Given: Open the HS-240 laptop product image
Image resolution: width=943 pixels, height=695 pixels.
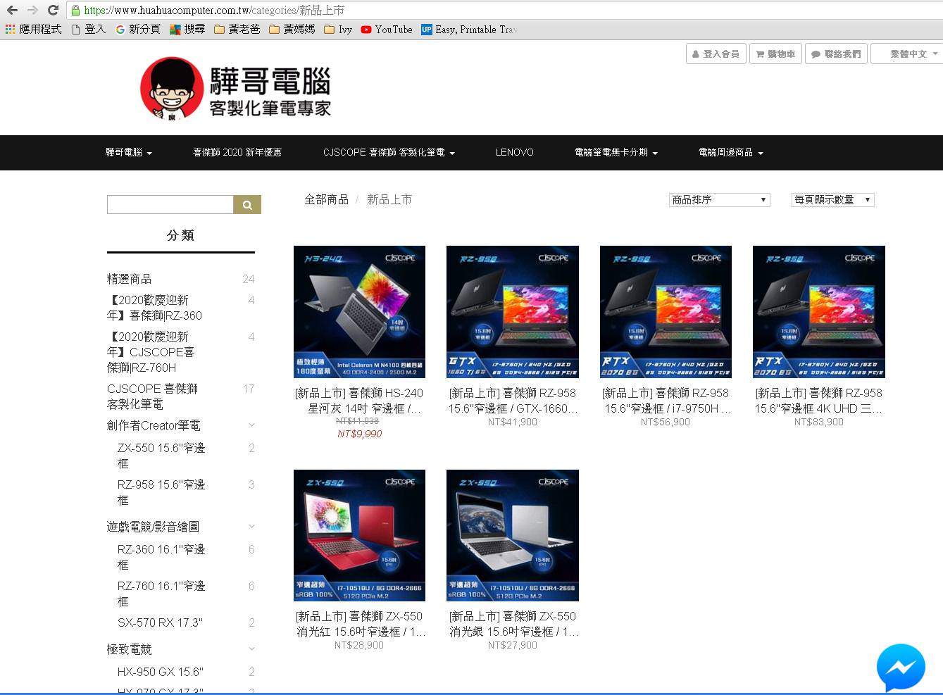Looking at the screenshot, I should tap(359, 312).
